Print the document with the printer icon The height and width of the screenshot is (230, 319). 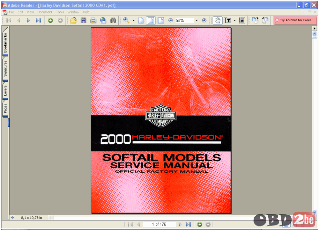[93, 20]
